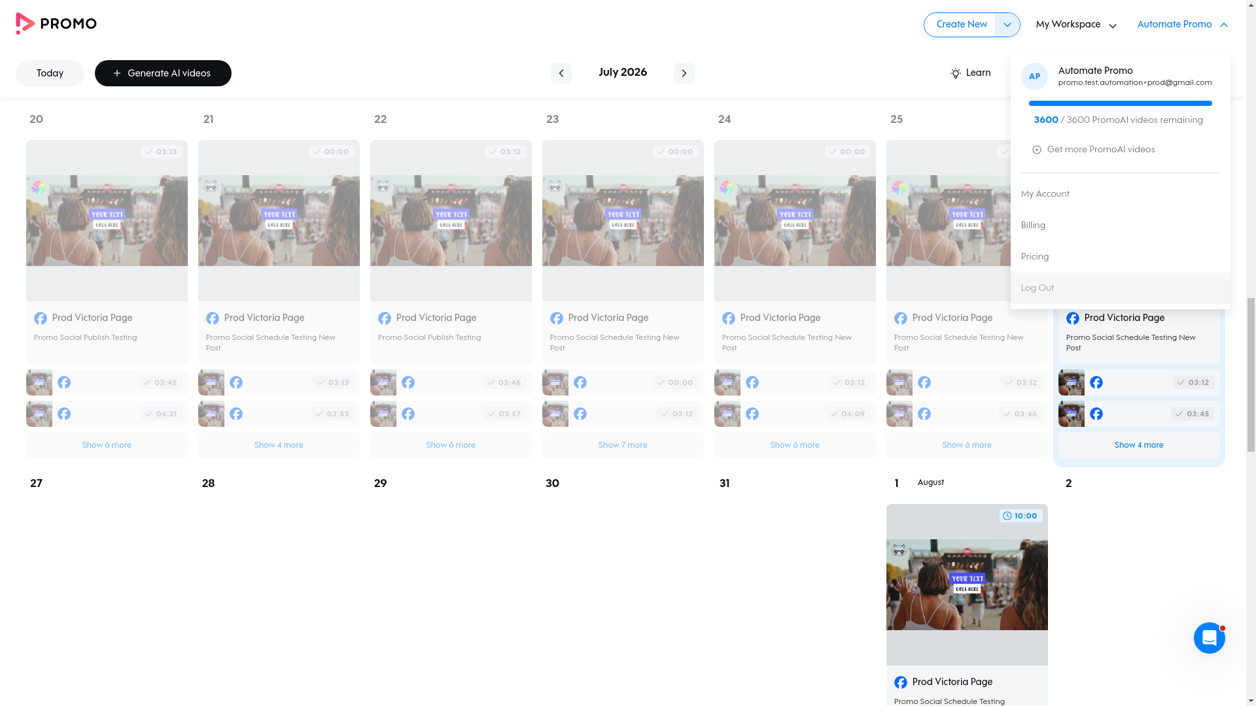Expand Show 4 more on highlighted day
The image size is (1256, 706).
coord(1139,445)
